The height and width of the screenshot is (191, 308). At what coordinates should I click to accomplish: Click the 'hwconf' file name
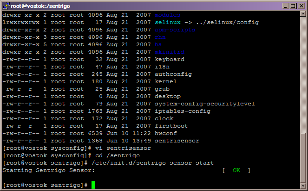165,134
